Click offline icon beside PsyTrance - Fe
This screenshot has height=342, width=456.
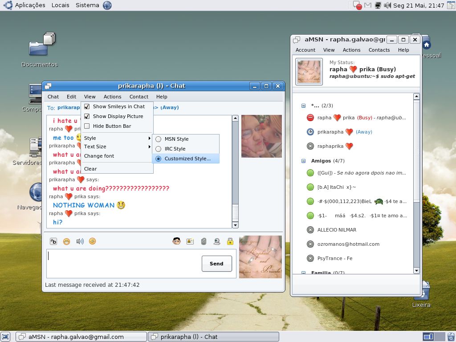coord(310,258)
